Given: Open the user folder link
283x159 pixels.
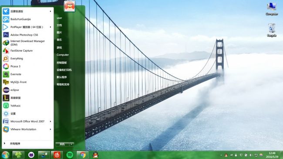Looking at the screenshot, I should [x=59, y=18].
